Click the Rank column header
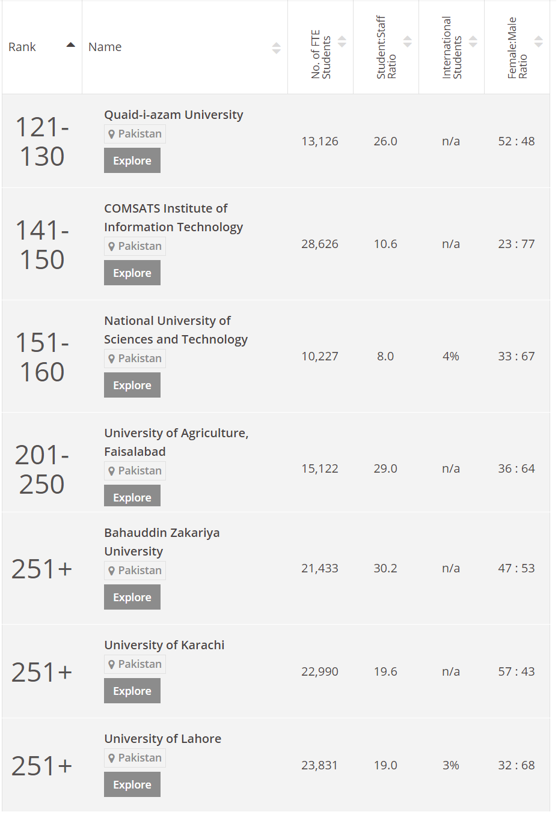 [x=23, y=47]
